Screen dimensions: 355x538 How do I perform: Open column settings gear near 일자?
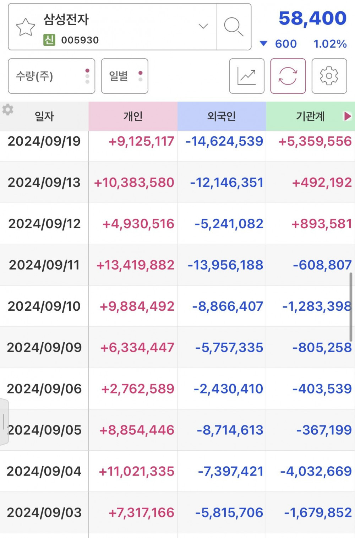point(7,110)
